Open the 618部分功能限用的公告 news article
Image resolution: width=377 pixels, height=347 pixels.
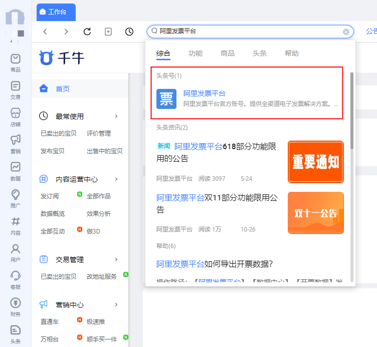coord(216,153)
